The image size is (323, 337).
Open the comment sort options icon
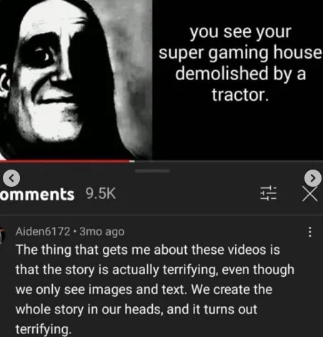tap(269, 193)
